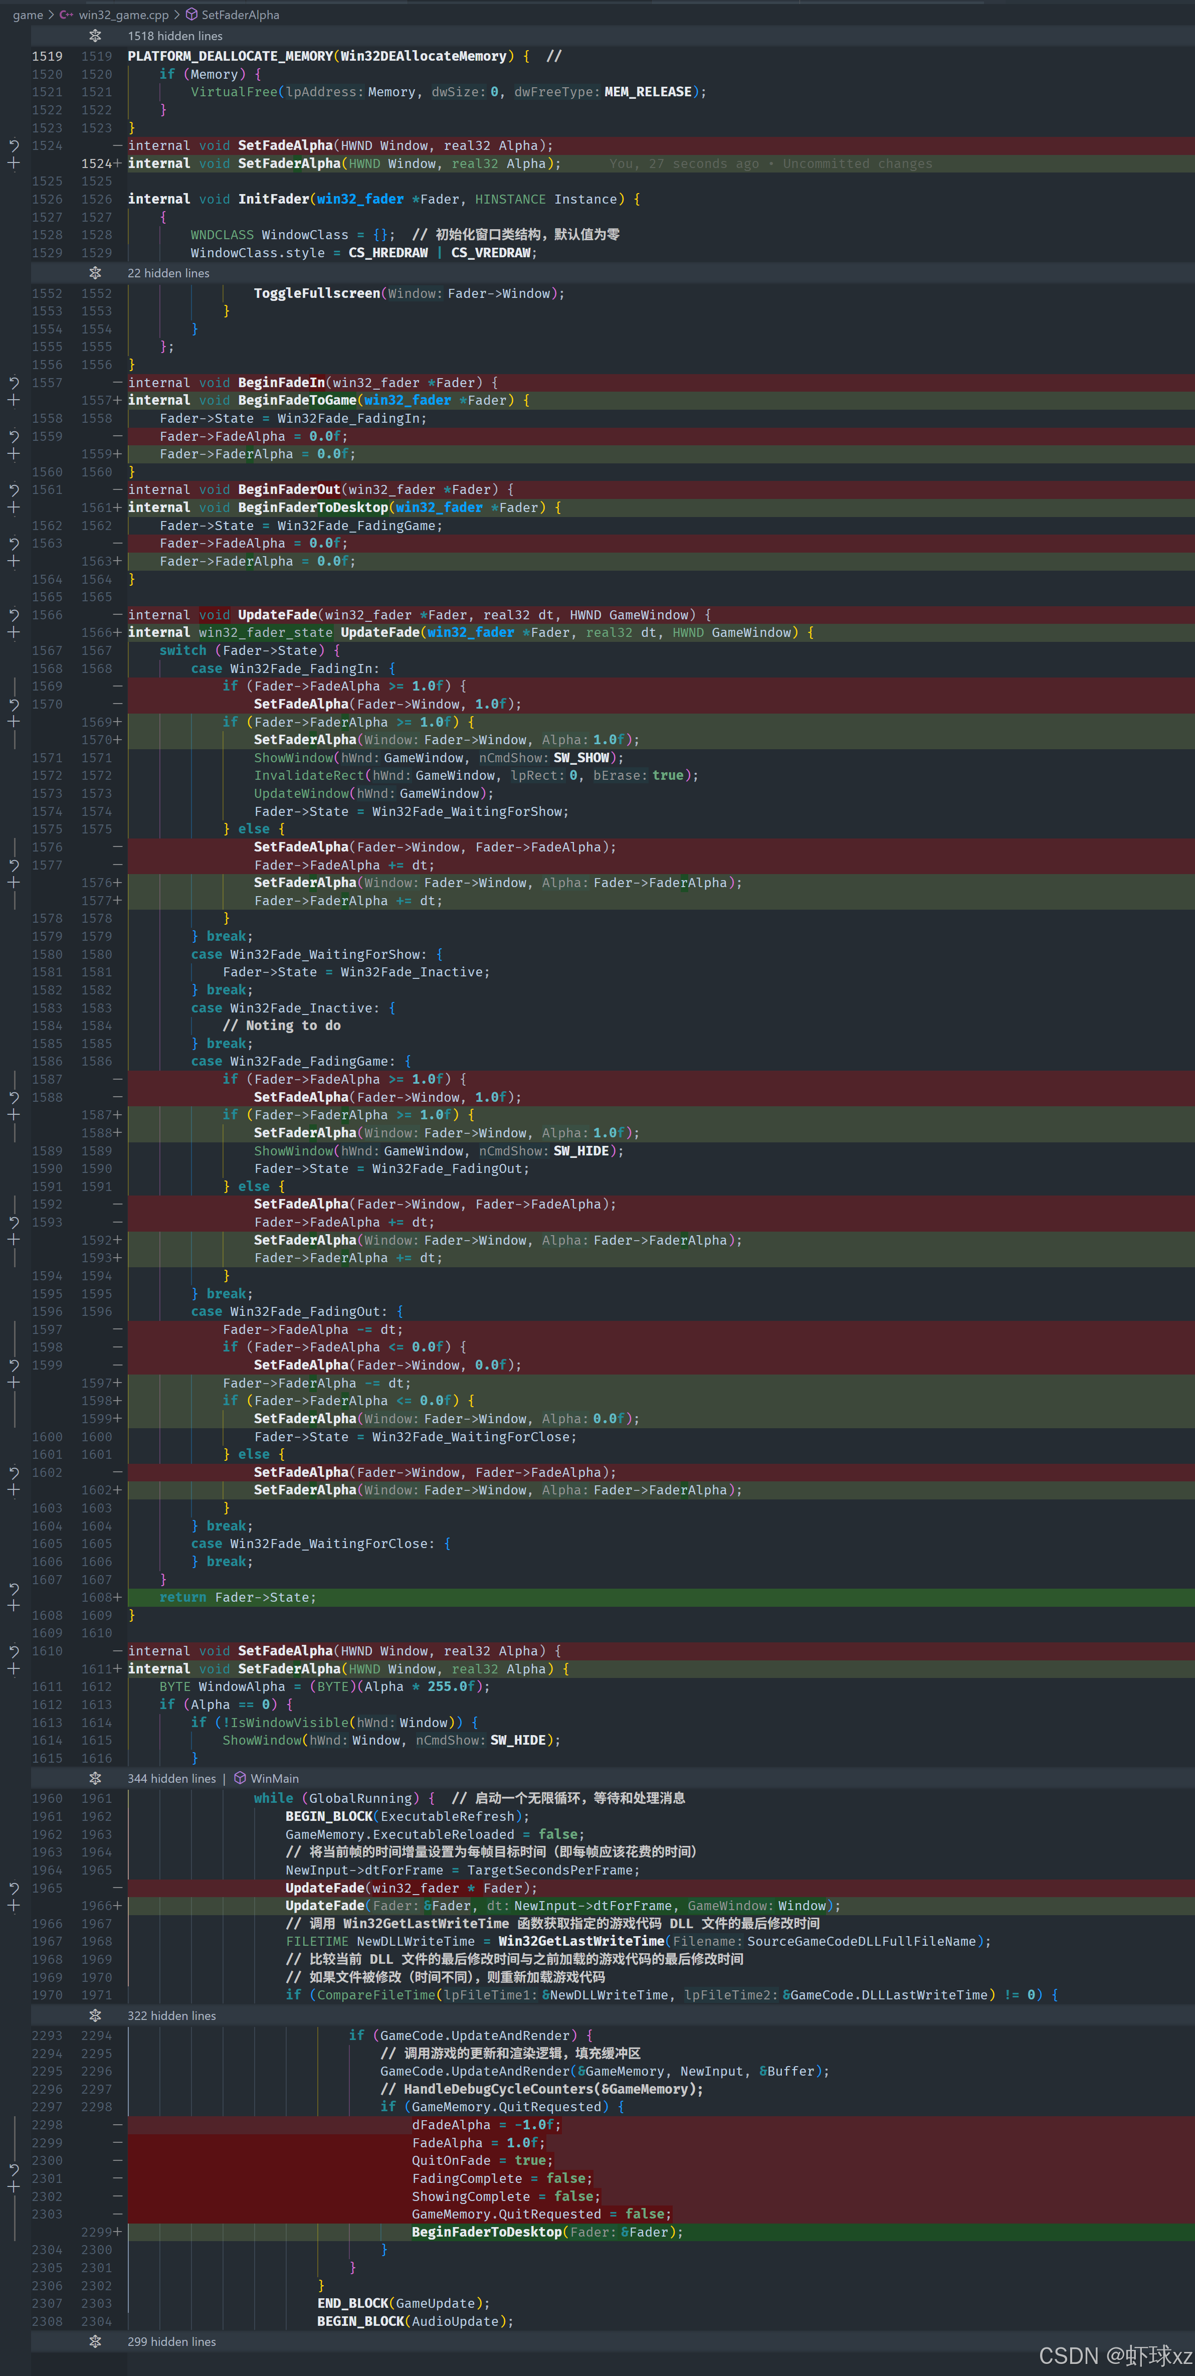Click the game folder breadcrumb
Screen dimensions: 1195x2376
click(28, 15)
